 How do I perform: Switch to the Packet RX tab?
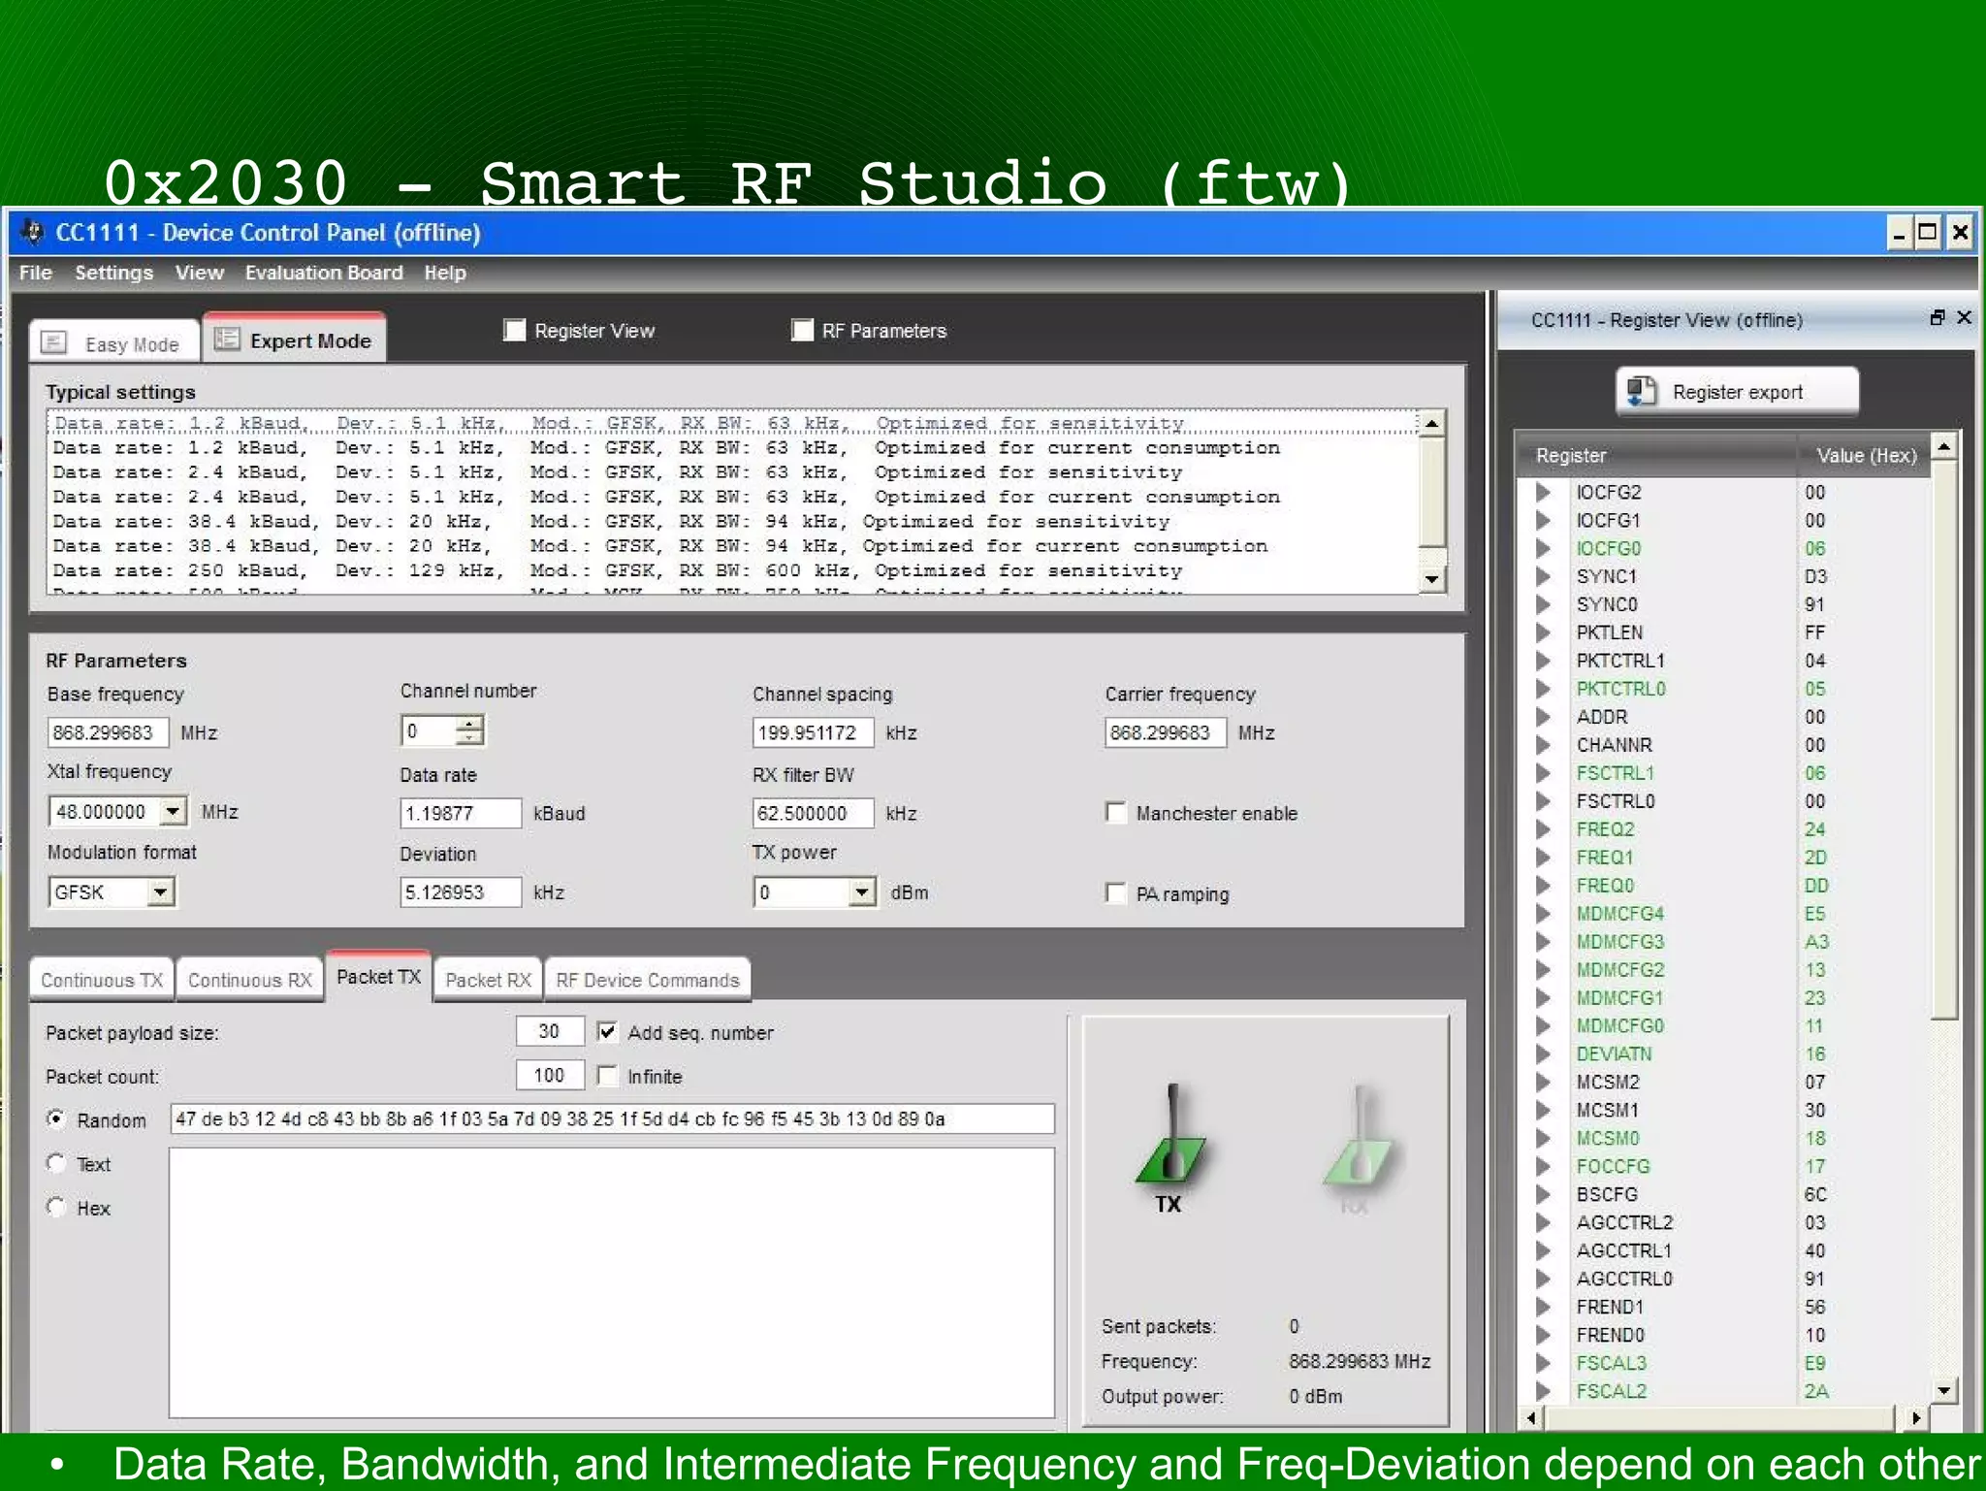[x=488, y=980]
